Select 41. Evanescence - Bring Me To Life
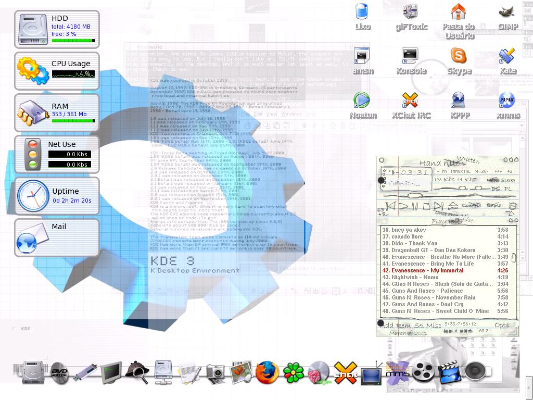Screen dimensions: 533x400 coord(445,264)
